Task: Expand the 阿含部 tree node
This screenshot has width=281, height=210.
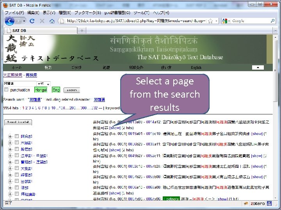Action: click(10, 136)
